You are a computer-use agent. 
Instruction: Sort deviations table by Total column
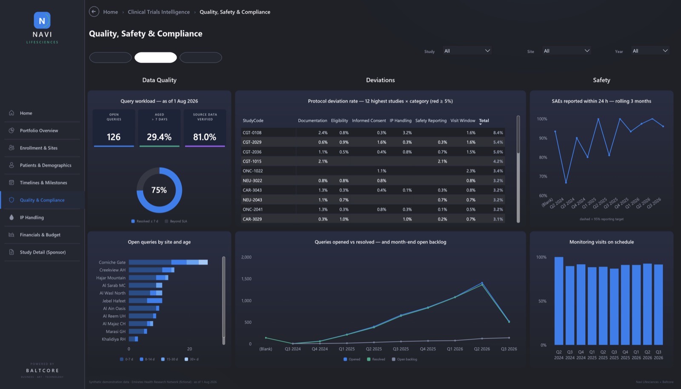(484, 121)
